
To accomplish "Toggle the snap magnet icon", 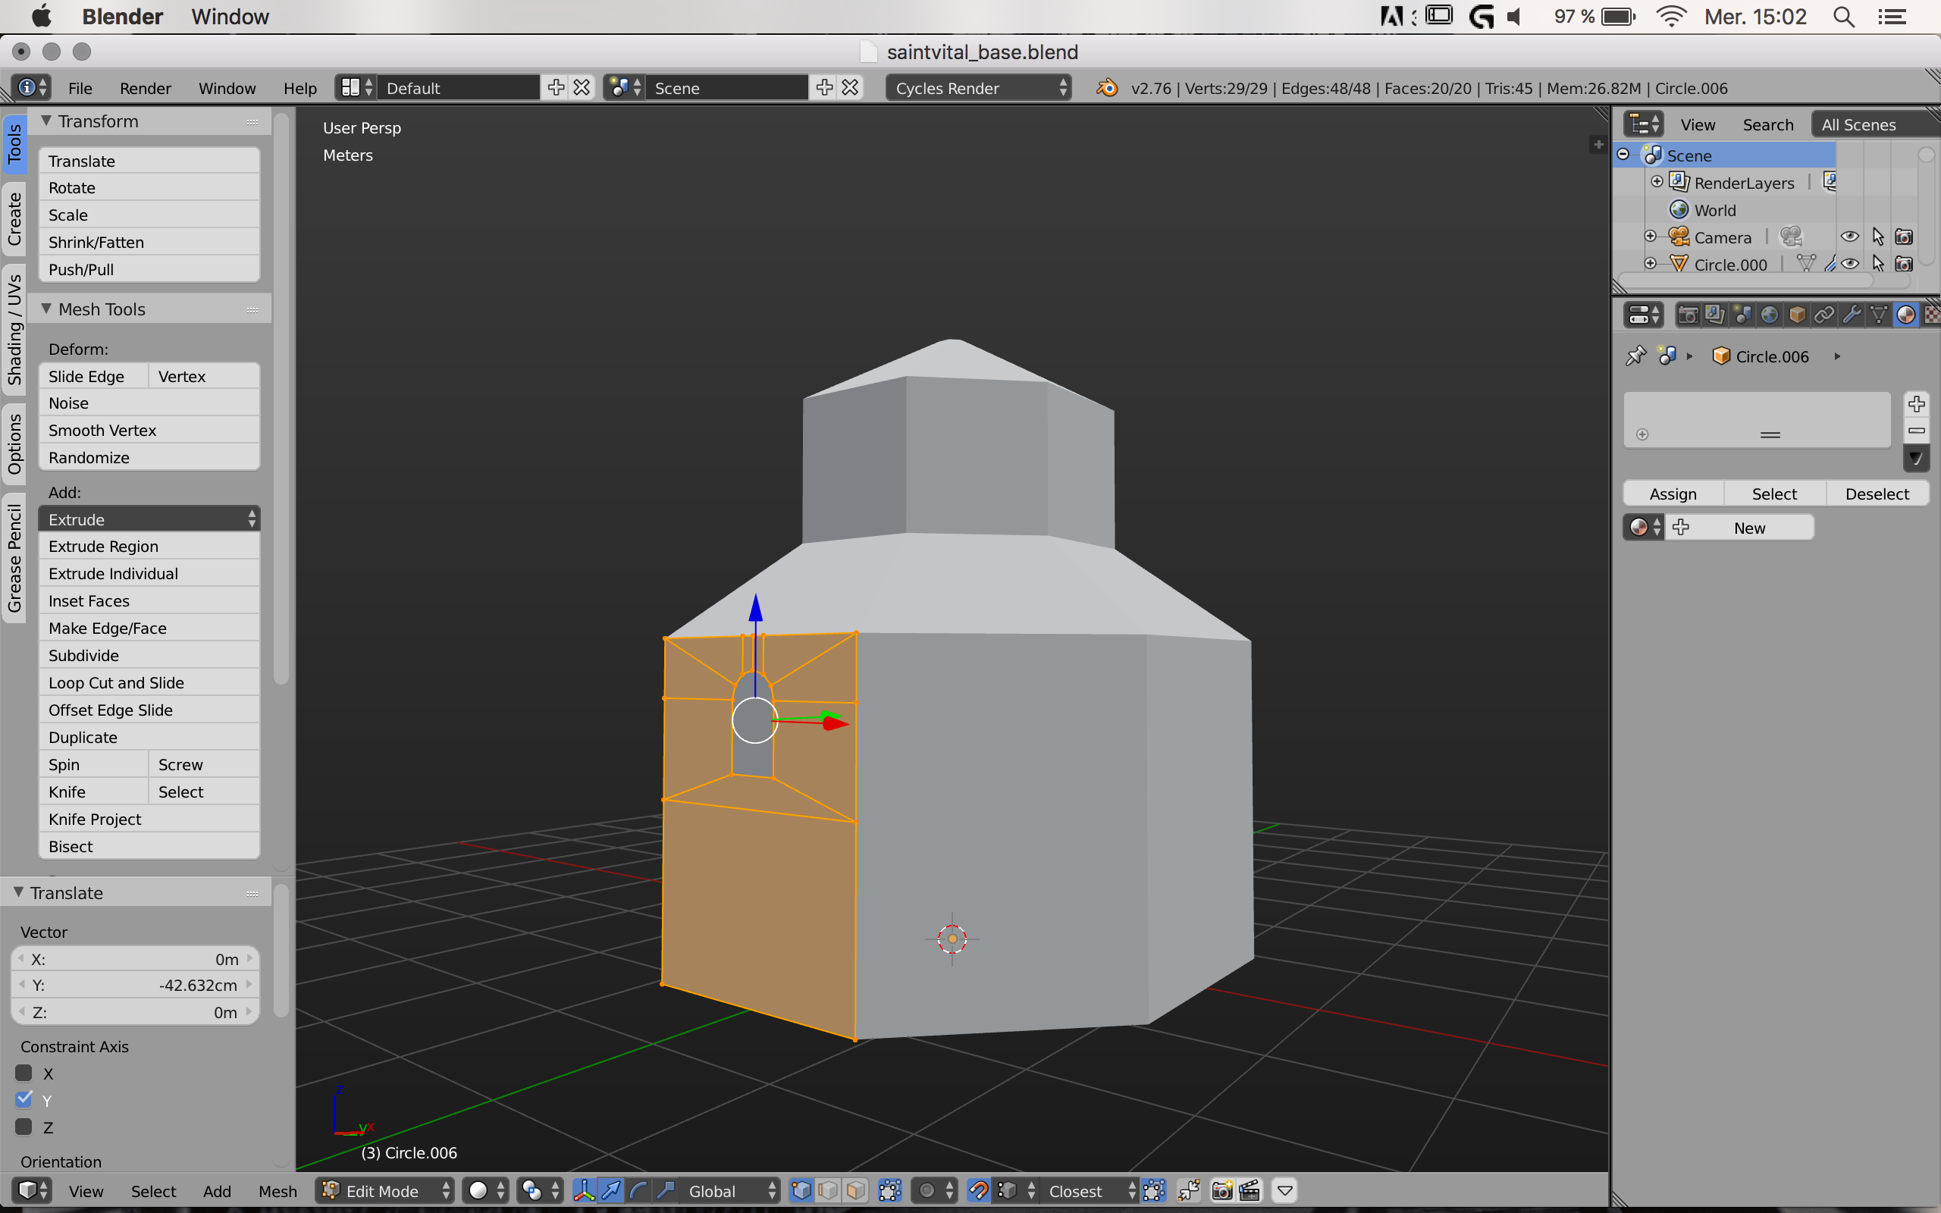I will coord(978,1190).
